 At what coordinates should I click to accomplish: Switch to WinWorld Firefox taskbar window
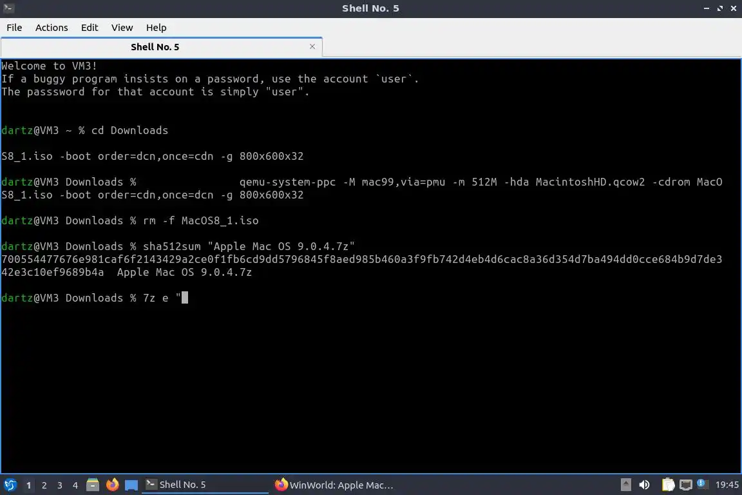click(x=334, y=485)
